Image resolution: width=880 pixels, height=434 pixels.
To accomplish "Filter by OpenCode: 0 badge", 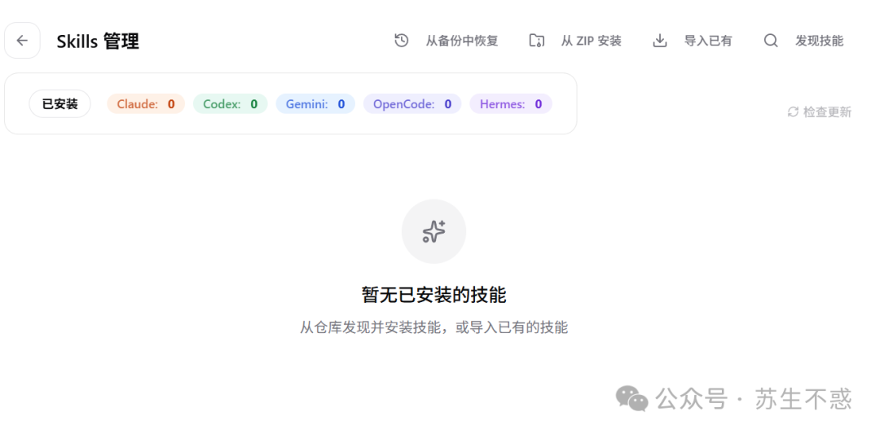I will click(x=412, y=103).
